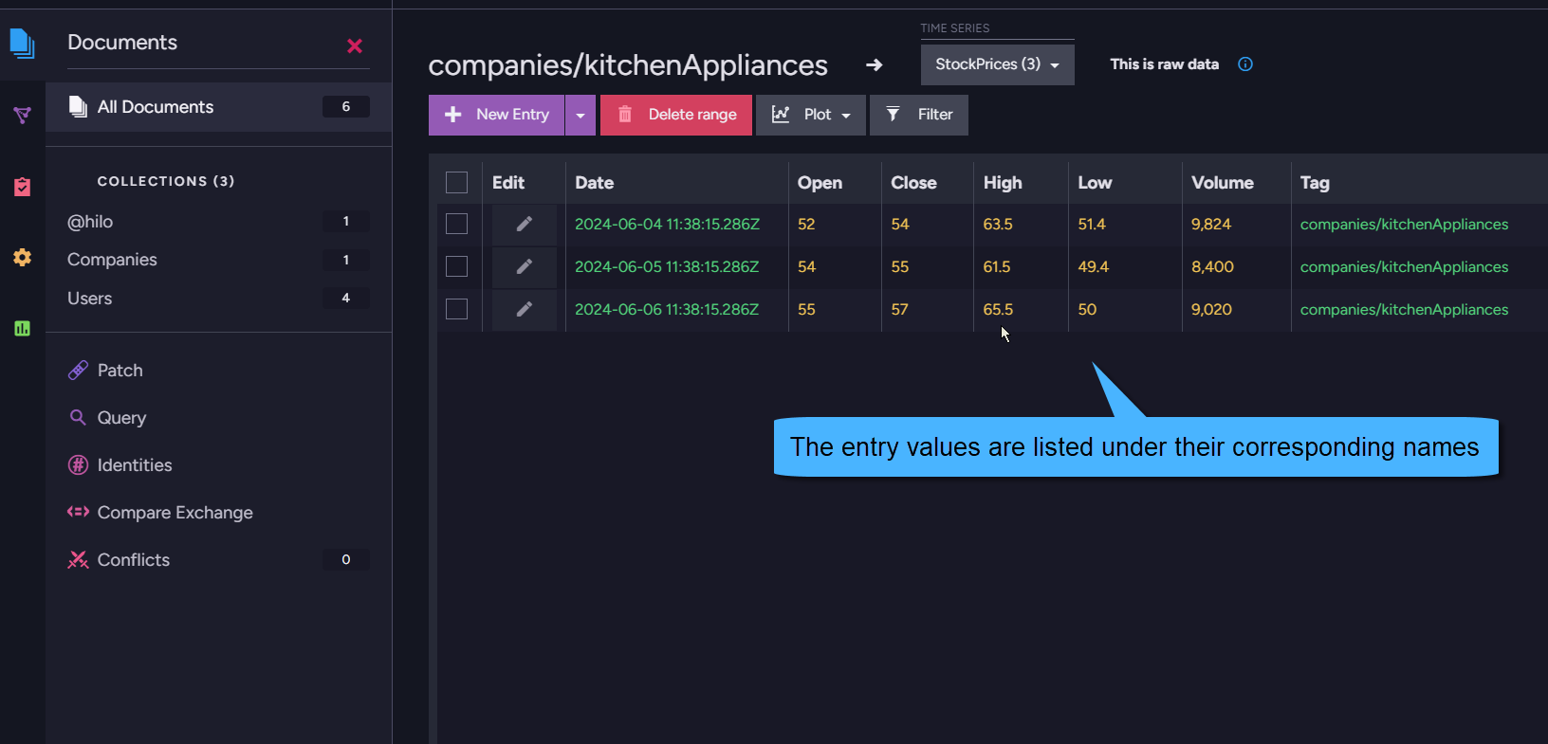
Task: Toggle the select-all entries checkbox in header
Action: [x=457, y=183]
